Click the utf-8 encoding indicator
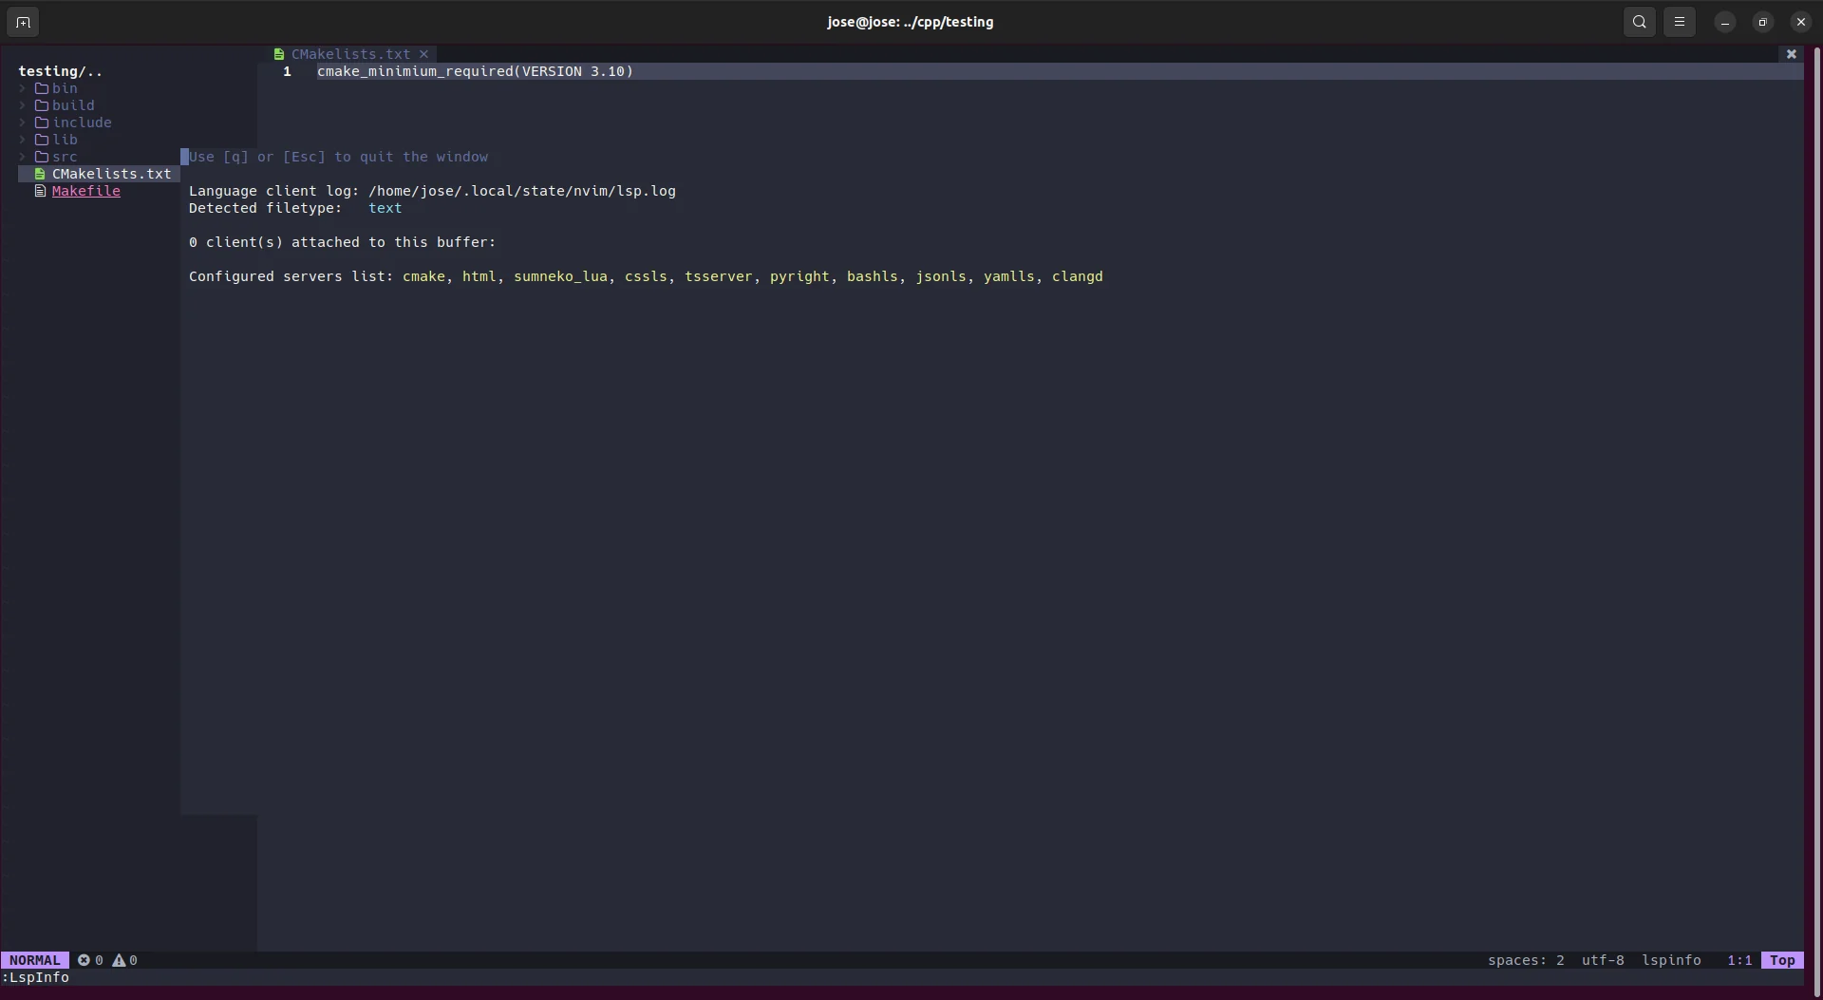1823x1000 pixels. (1603, 960)
